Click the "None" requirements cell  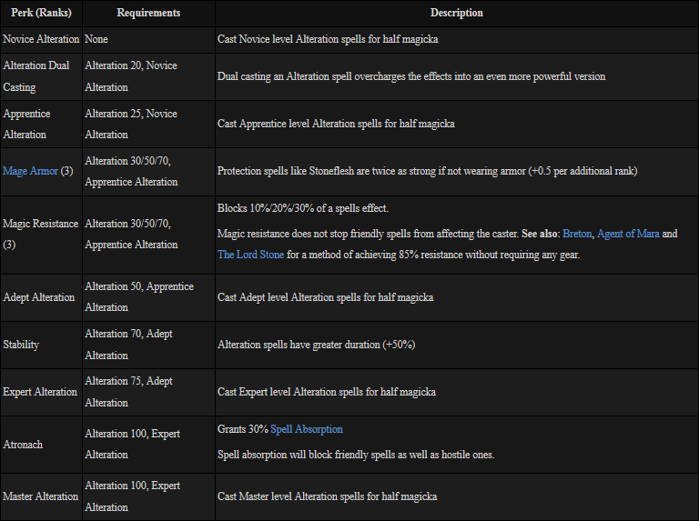coord(96,39)
